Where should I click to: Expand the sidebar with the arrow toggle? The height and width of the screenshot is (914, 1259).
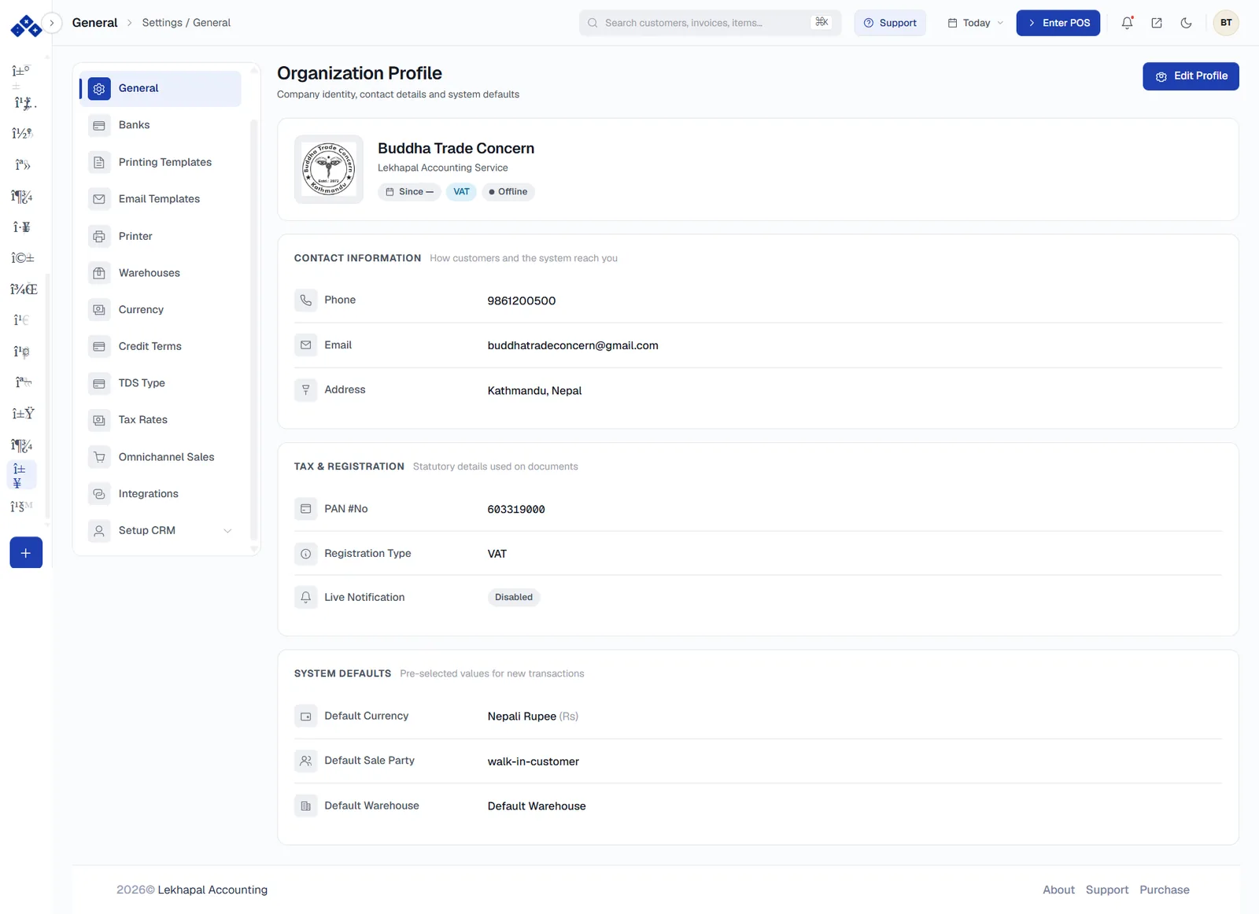click(x=52, y=23)
